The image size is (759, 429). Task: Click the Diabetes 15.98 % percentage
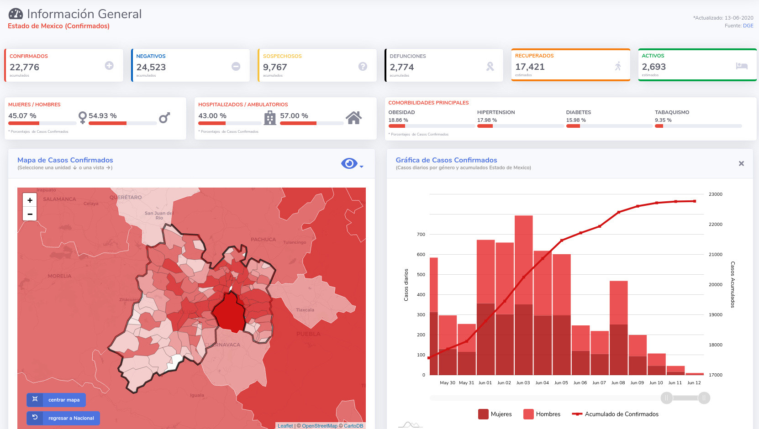[576, 120]
